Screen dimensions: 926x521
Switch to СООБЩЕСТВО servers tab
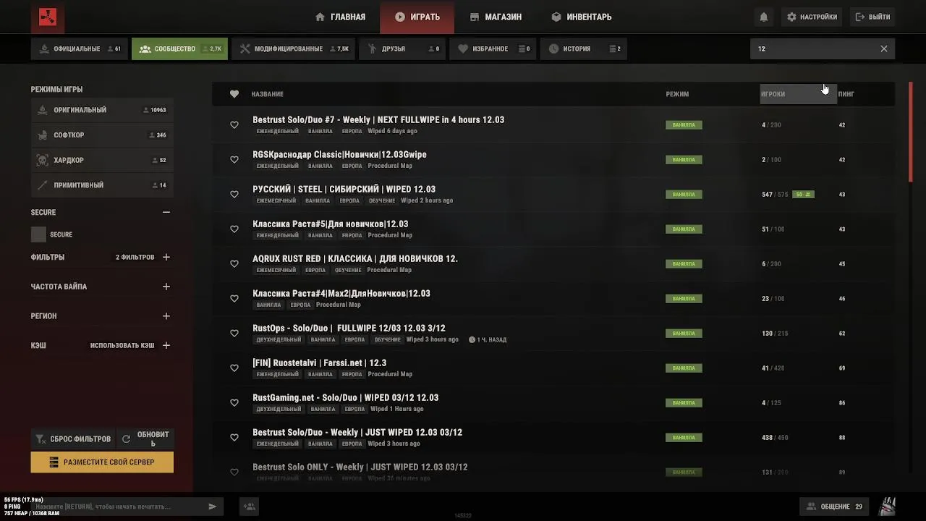point(179,48)
